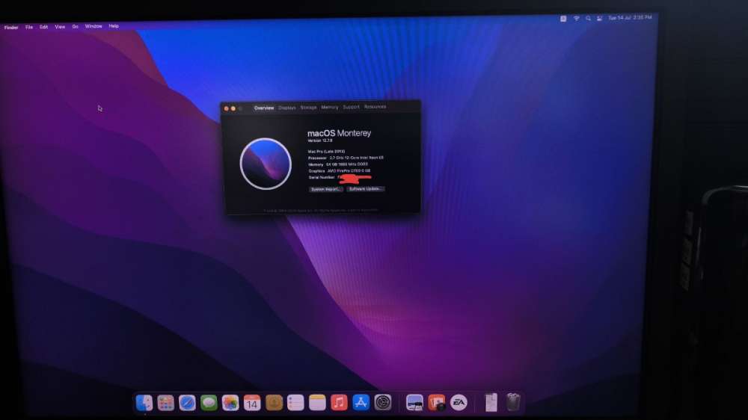The image size is (748, 420).
Task: Click the date and time in menu bar
Action: [630, 18]
